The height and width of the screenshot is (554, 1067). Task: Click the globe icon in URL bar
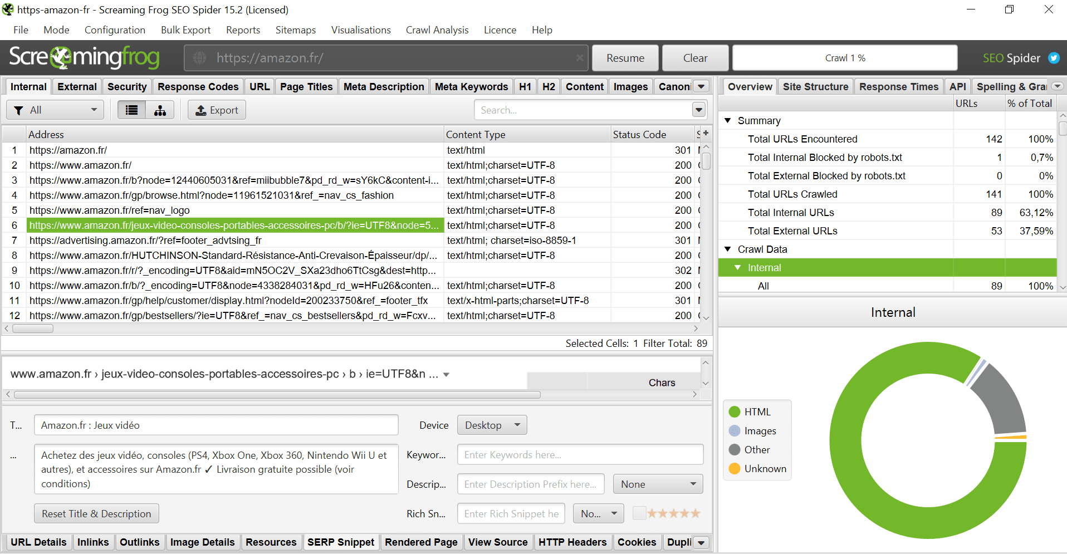click(x=199, y=58)
